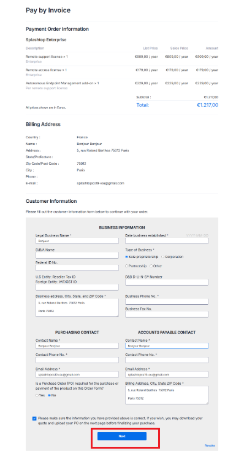Click Autonomous Endpoint Management add-on × 1
Screen dimensions: 244x464
63,83
